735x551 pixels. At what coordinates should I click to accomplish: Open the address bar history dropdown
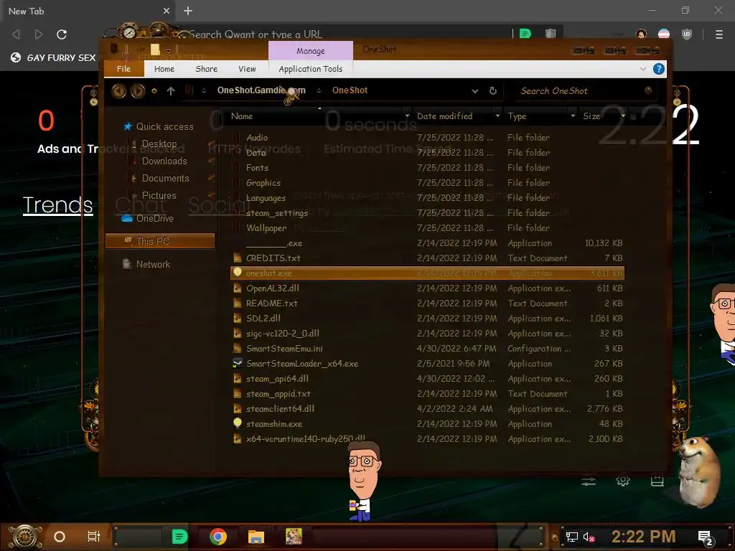475,91
